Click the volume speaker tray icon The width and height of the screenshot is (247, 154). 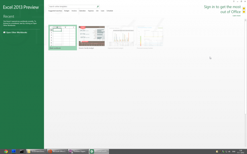230,151
